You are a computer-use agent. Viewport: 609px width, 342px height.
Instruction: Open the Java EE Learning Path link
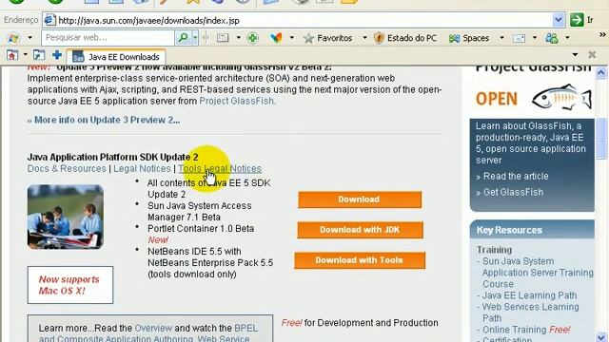point(529,295)
